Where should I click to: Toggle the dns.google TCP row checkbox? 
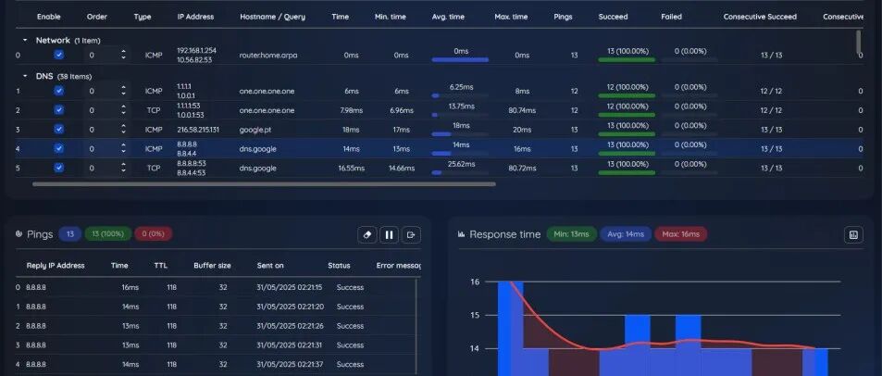[x=58, y=168]
